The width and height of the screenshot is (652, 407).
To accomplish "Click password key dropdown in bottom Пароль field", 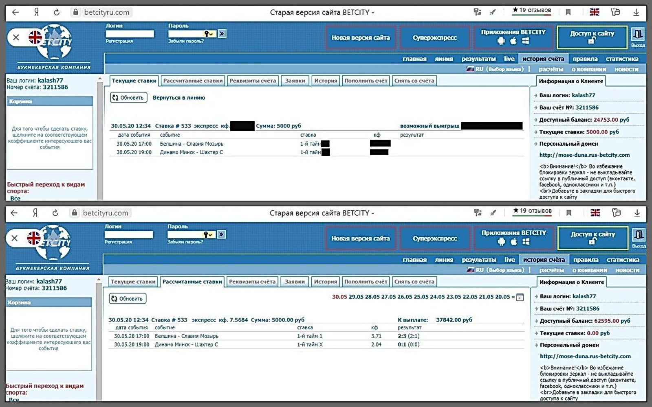I will [208, 234].
